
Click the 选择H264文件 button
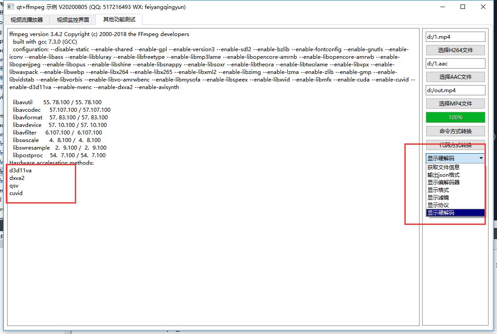click(456, 50)
